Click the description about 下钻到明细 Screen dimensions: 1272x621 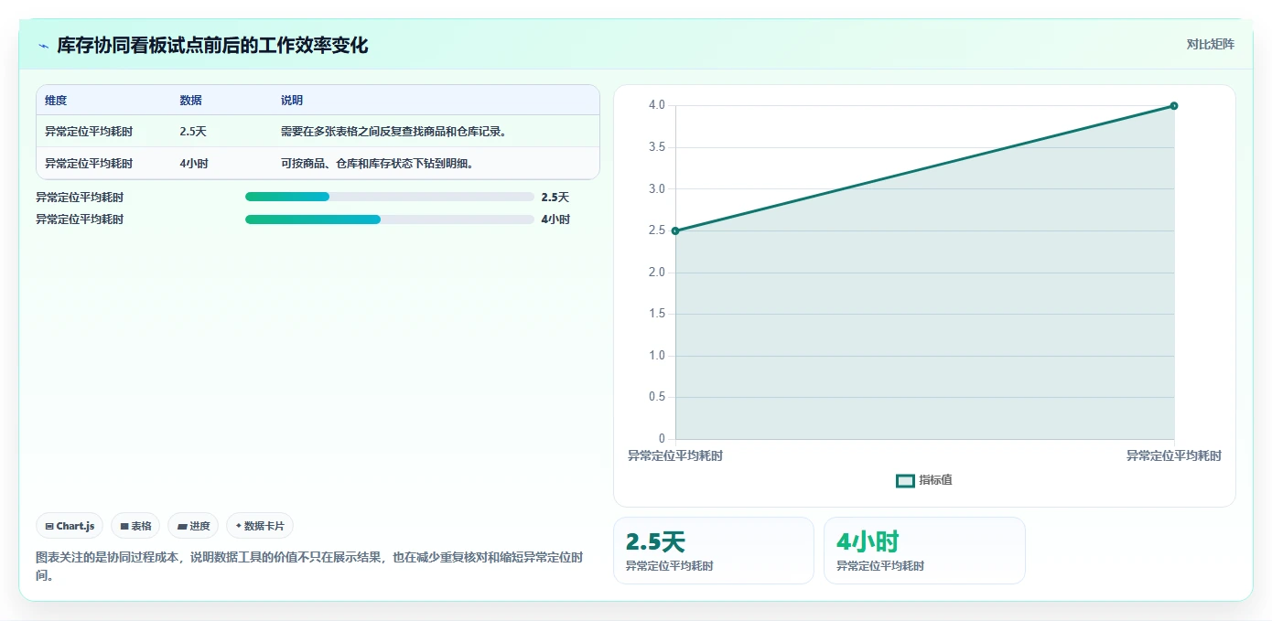pos(377,164)
